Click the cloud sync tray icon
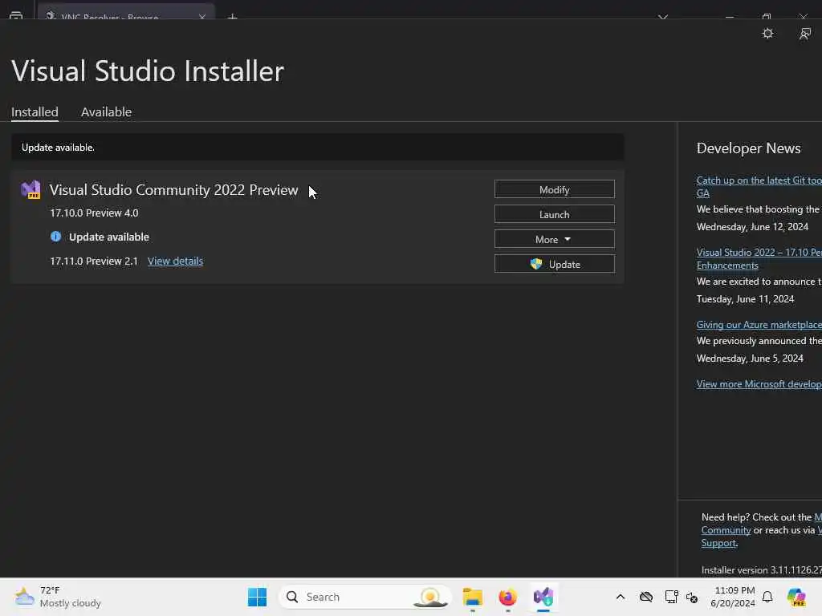Viewport: 822px width, 616px height. point(646,597)
